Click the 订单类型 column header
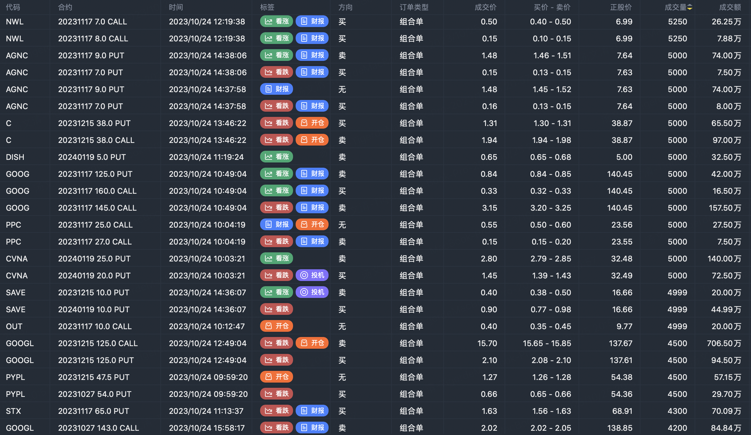The width and height of the screenshot is (751, 435). [x=414, y=7]
